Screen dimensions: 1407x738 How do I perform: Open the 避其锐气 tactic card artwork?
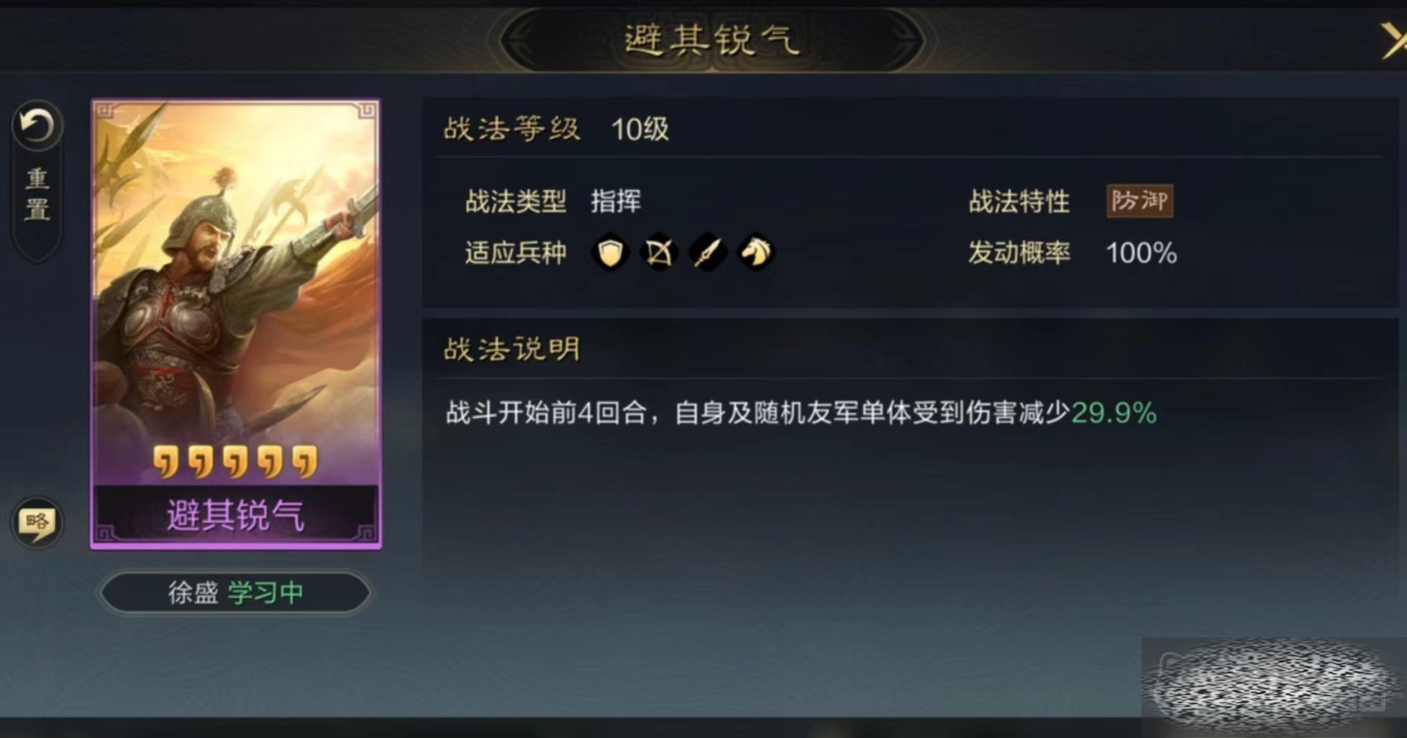tap(236, 288)
